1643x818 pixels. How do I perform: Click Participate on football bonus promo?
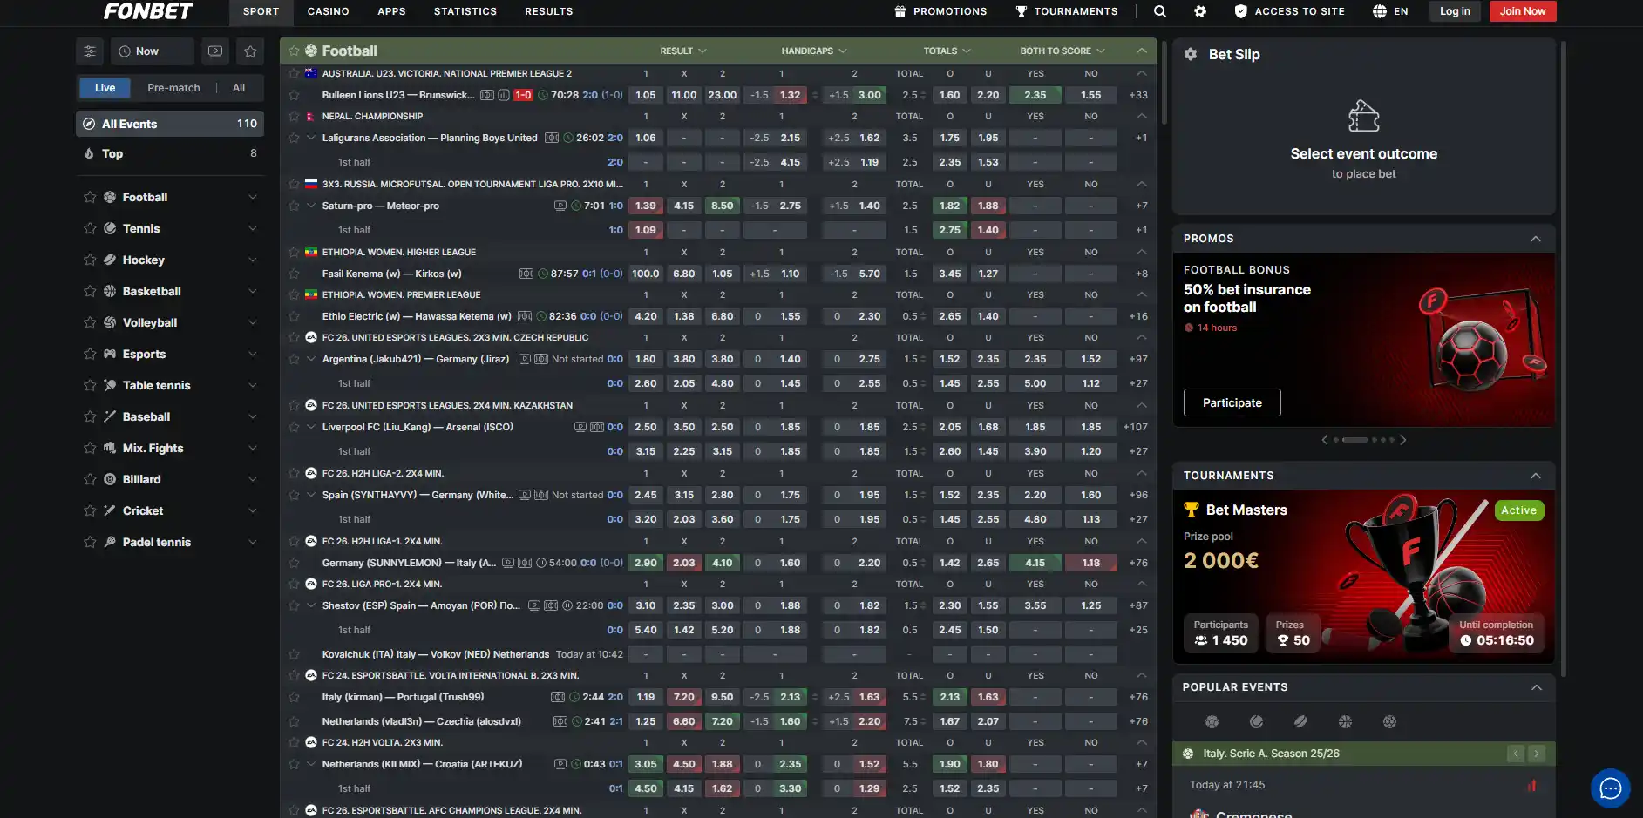point(1232,402)
